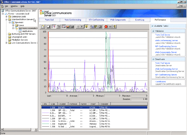Viewport: 187px width, 135px height.
Task: Click the Delete counter X icon
Action: coord(82,27)
